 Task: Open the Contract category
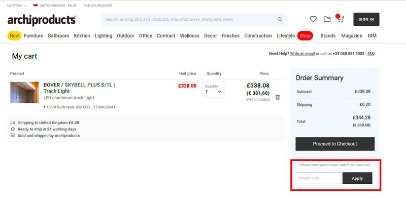pyautogui.click(x=166, y=36)
